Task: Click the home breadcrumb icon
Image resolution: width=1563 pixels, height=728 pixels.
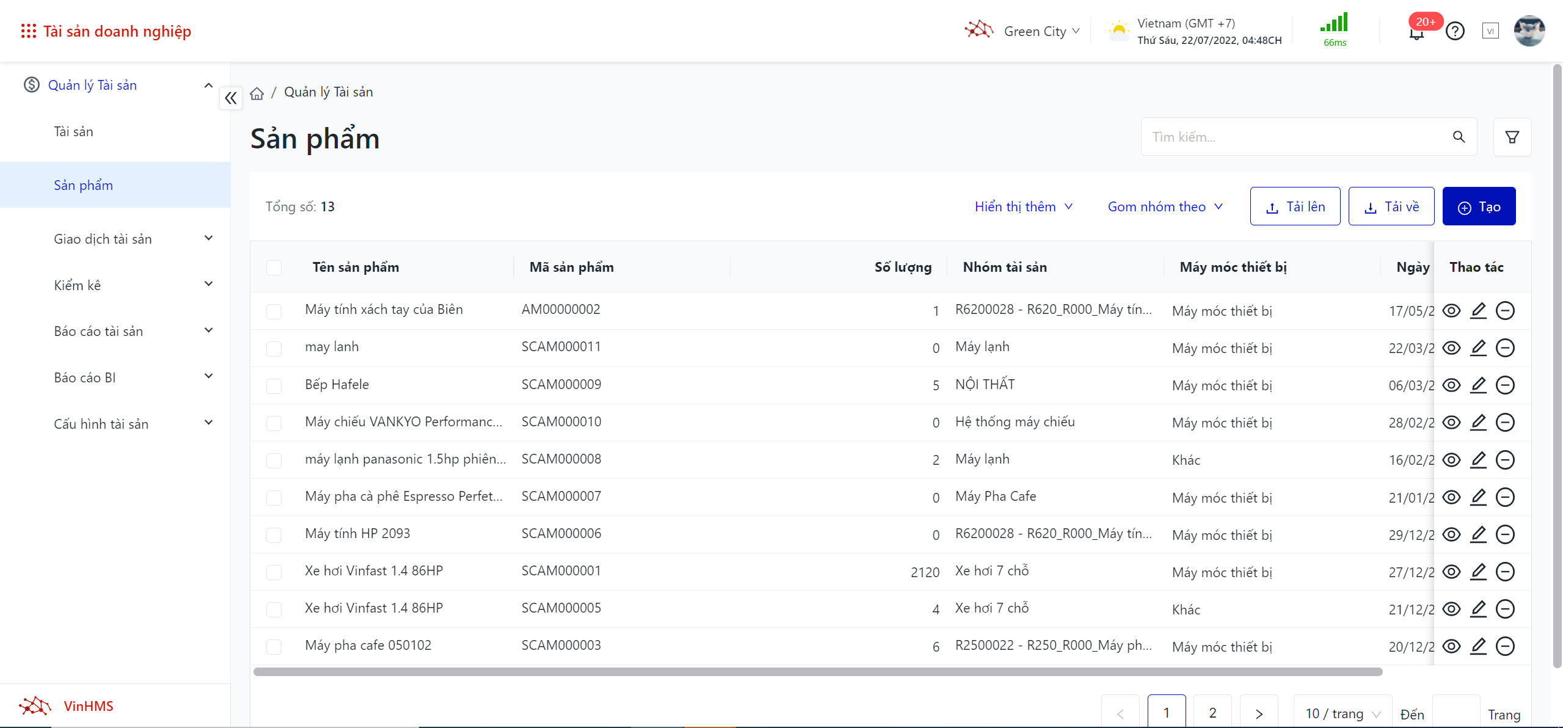Action: pos(257,93)
